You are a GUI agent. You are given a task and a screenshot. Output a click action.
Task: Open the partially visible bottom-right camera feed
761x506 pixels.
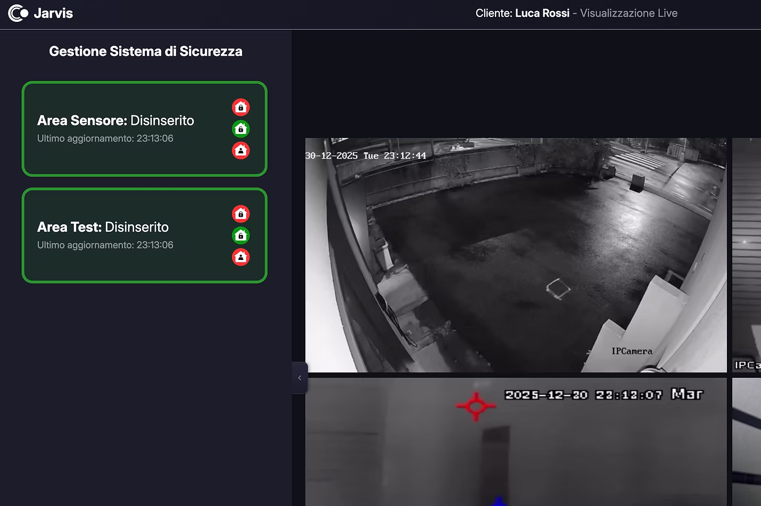click(747, 441)
